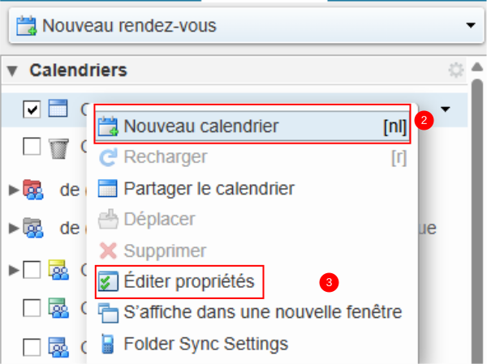487x364 pixels.
Task: Uncheck the first checked calendar checkbox
Action: point(32,109)
